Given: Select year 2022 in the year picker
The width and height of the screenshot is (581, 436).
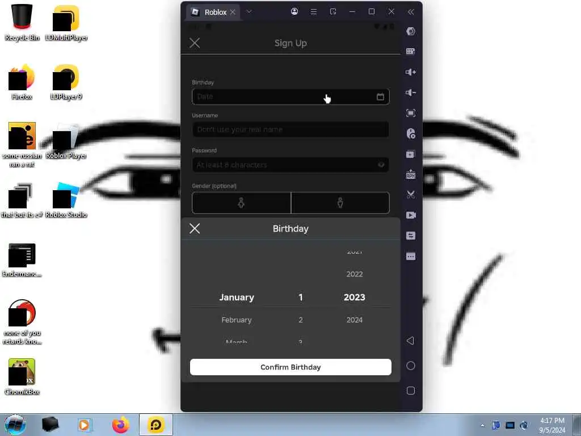Looking at the screenshot, I should (x=354, y=274).
